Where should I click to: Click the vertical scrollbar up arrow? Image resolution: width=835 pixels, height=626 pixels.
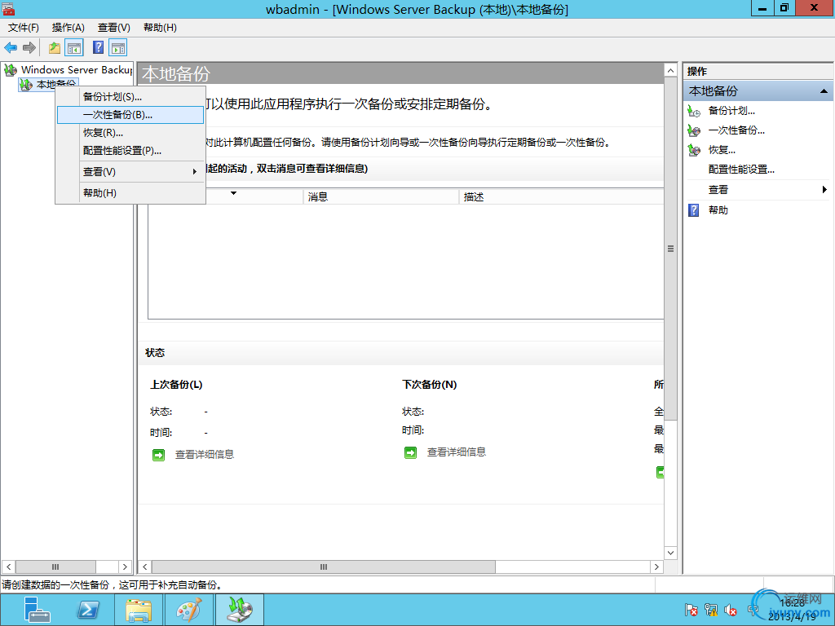(x=670, y=70)
